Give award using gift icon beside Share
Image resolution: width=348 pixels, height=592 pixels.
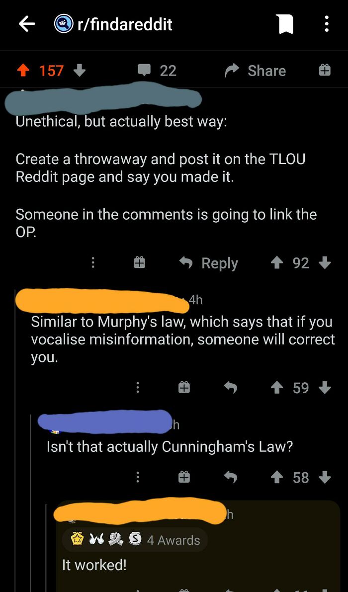pyautogui.click(x=325, y=70)
